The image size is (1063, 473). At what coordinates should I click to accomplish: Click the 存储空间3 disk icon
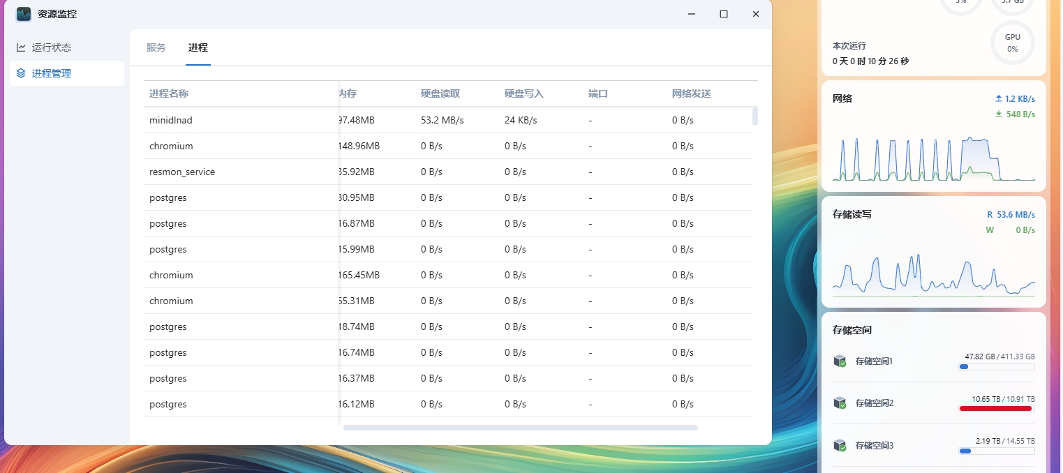[840, 445]
